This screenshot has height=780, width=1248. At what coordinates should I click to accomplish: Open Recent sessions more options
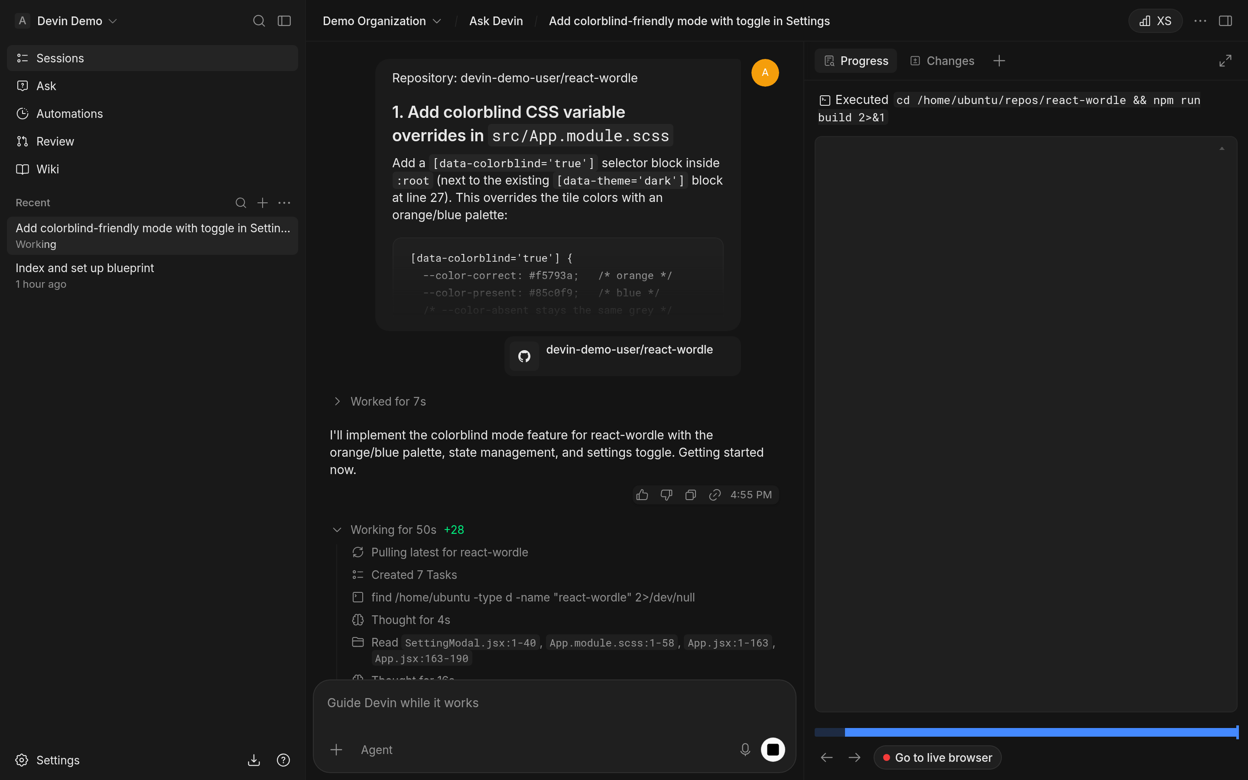284,203
